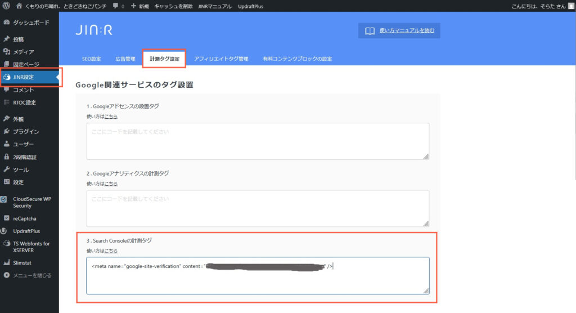
Task: Click キャッシュを削除 in the admin bar
Action: click(x=174, y=6)
